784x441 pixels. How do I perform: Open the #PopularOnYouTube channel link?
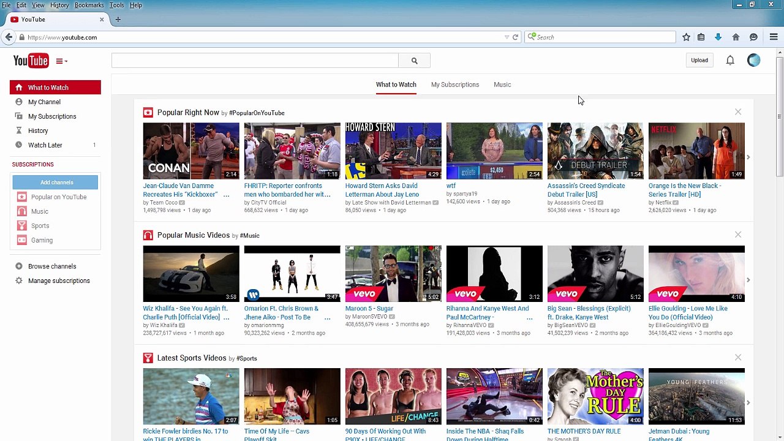(x=257, y=113)
